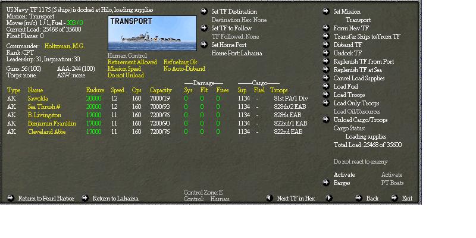Screen dimensions: 476x238
Task: Click arrow icon beside Set TF Destination
Action: 204,11
